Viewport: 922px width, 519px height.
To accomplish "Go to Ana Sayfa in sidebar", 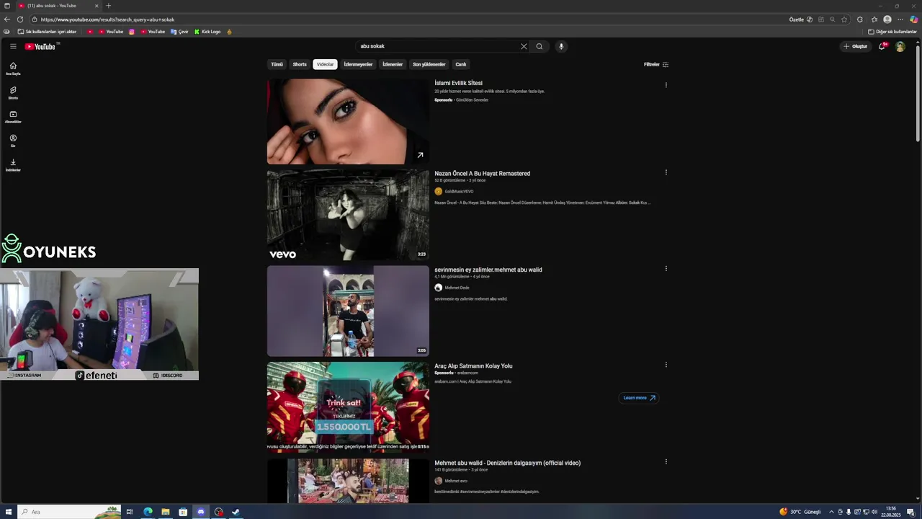I will (13, 68).
